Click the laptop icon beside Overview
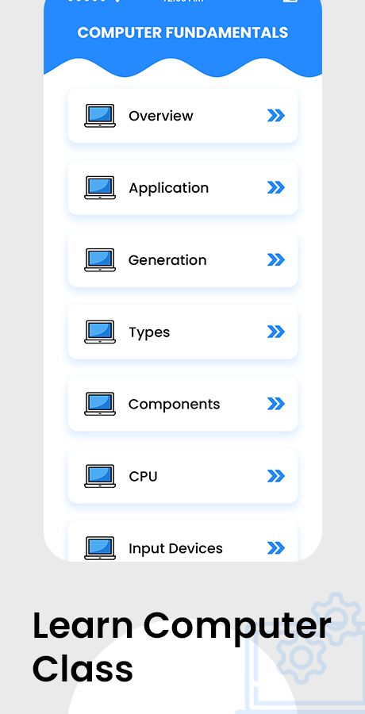The width and height of the screenshot is (365, 714). (x=100, y=116)
